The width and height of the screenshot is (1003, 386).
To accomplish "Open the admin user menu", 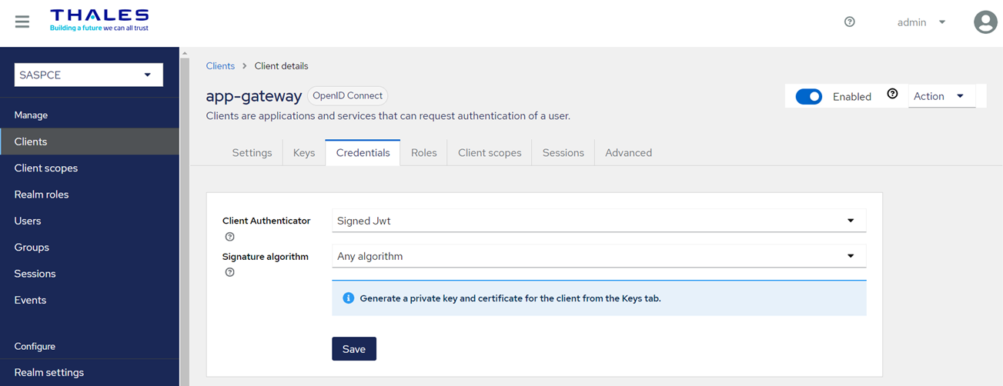I will 921,22.
